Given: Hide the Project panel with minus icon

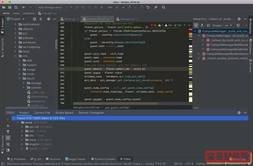Looking at the screenshot, I should tap(55, 19).
